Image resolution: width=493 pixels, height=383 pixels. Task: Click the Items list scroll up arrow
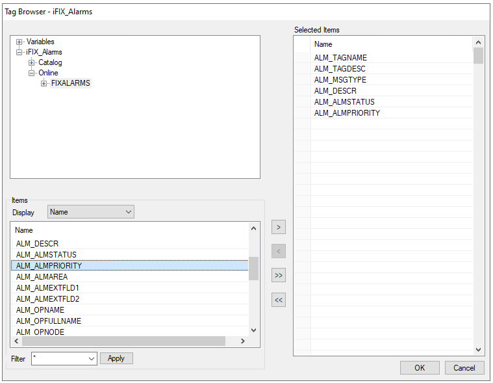[254, 228]
